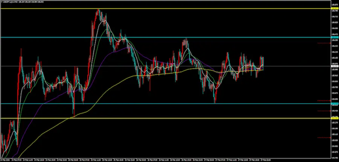Screen dimensions: 339x162
Task: Click the highest candlestick peak on 25 Feb
Action: coord(98,11)
